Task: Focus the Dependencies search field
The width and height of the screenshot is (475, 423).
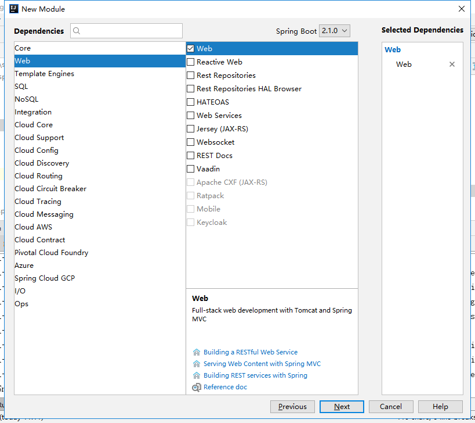Action: click(x=126, y=31)
